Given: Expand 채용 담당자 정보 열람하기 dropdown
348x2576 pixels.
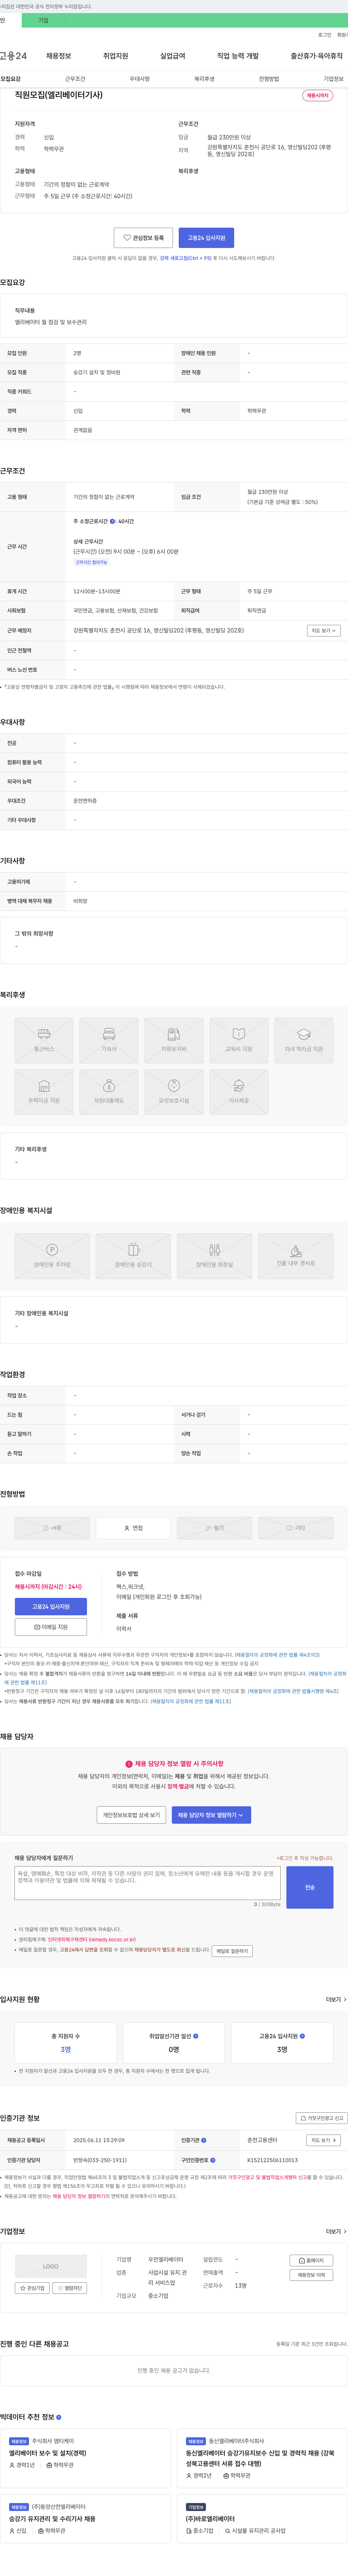Looking at the screenshot, I should [211, 1815].
